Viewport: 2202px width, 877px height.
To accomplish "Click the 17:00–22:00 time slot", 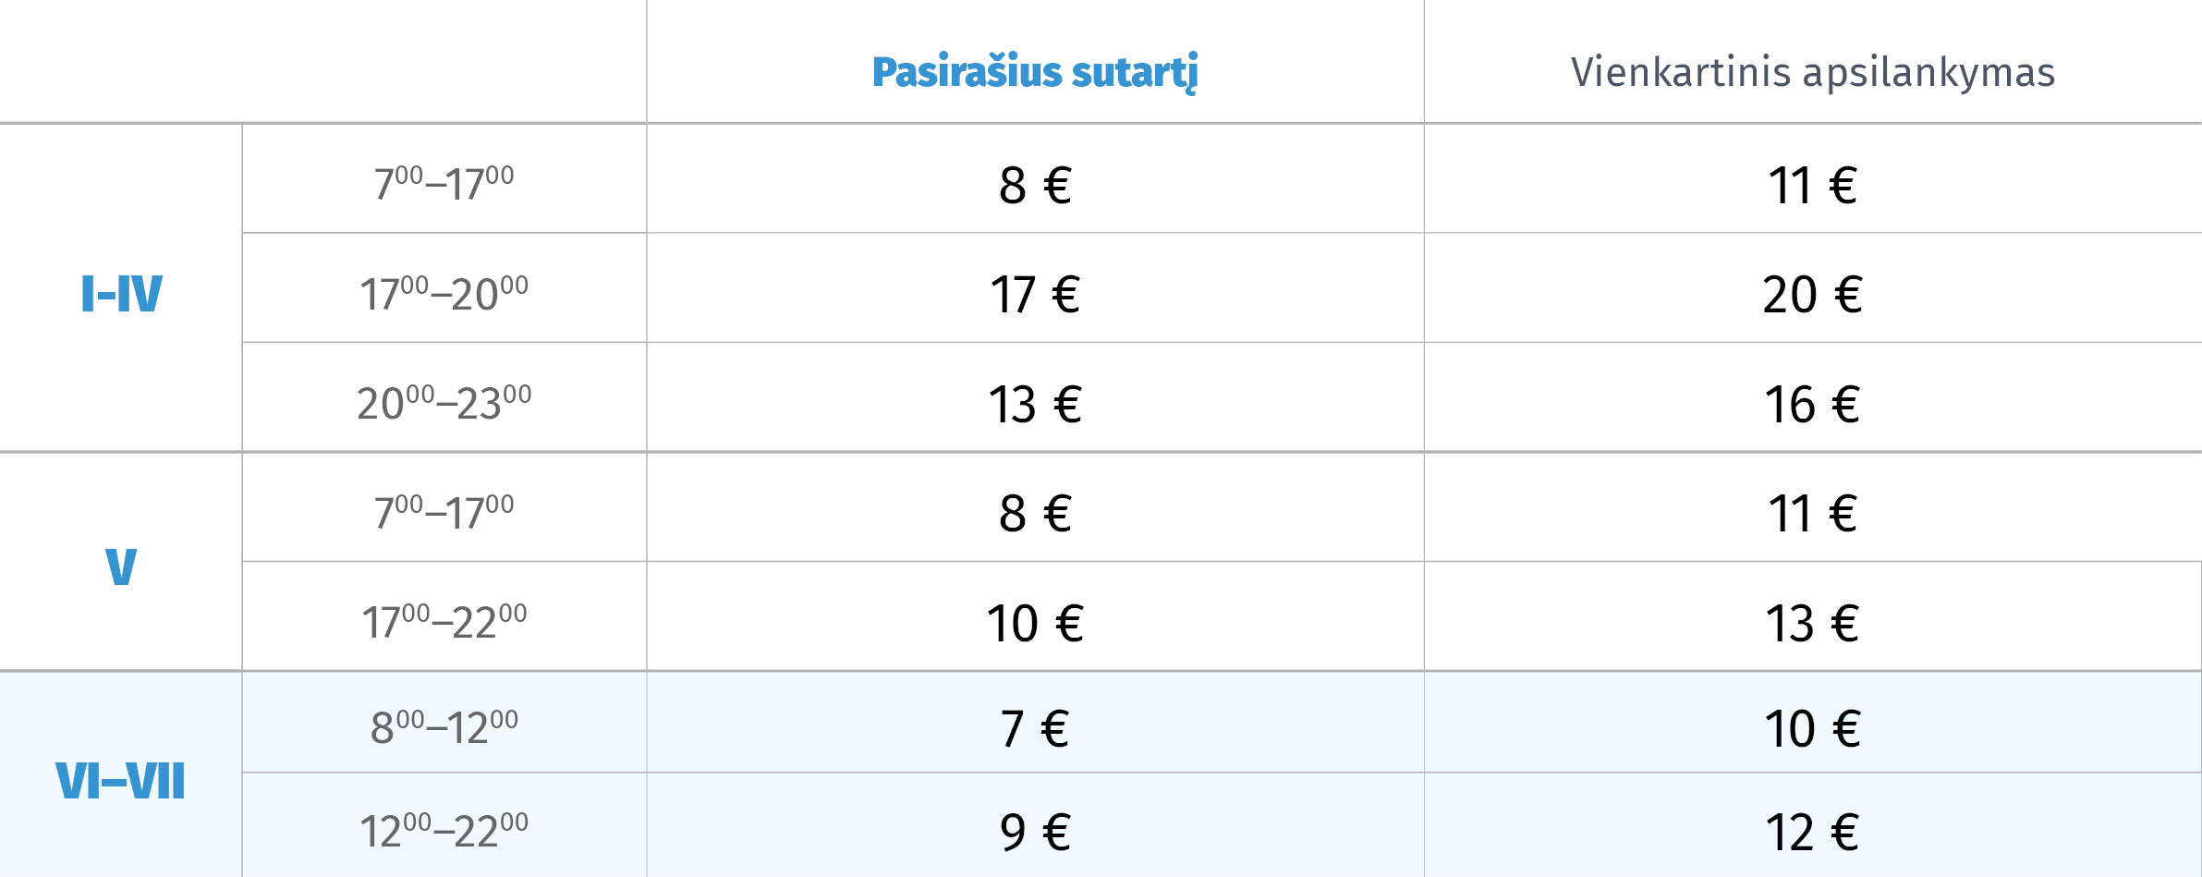I will coord(444,620).
